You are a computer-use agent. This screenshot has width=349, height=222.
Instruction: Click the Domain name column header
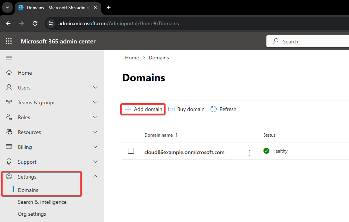click(x=159, y=135)
